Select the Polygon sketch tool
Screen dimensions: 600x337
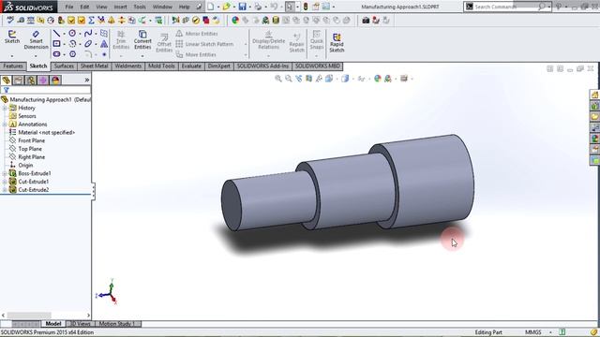click(72, 54)
